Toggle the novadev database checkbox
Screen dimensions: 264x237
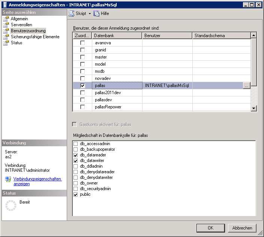82,78
